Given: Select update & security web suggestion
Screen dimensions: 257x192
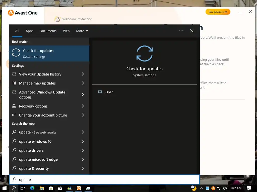Looking at the screenshot, I should click(49, 168).
